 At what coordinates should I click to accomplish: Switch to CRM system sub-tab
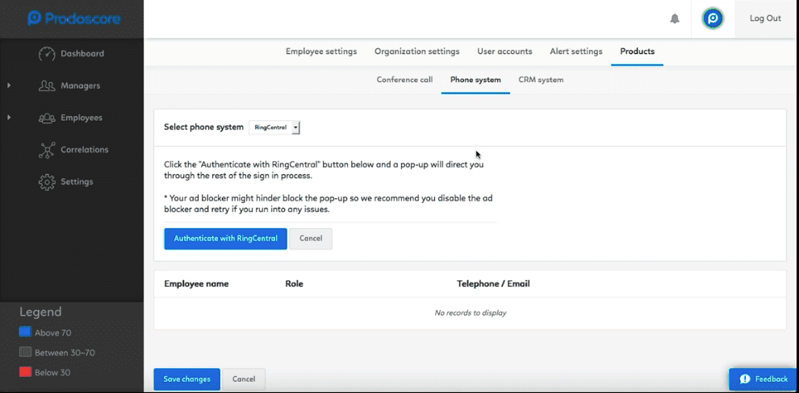541,80
